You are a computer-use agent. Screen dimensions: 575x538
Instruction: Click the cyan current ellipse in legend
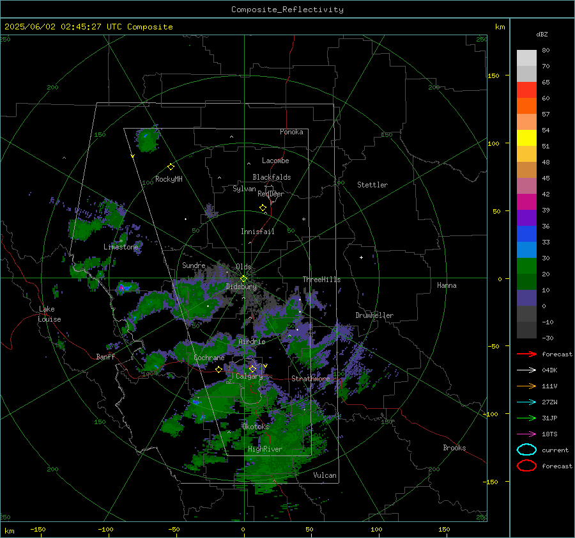point(526,450)
